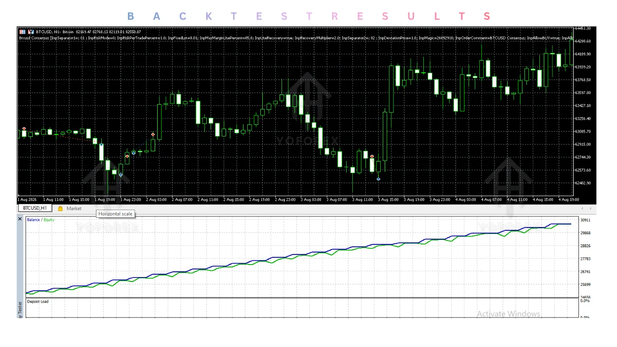Close the strategy tester graph panel

(20, 219)
